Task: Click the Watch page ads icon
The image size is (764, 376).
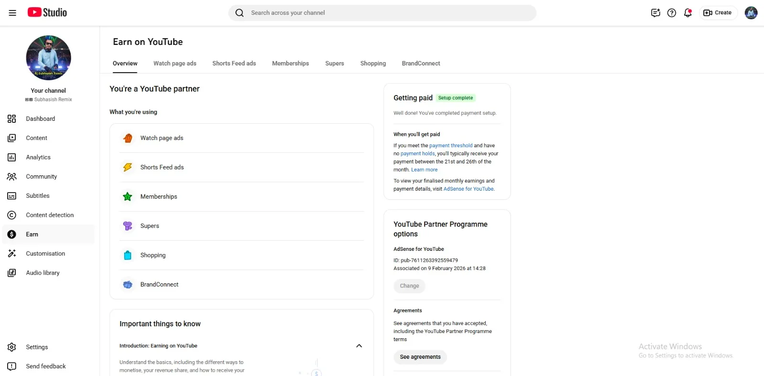Action: 127,138
